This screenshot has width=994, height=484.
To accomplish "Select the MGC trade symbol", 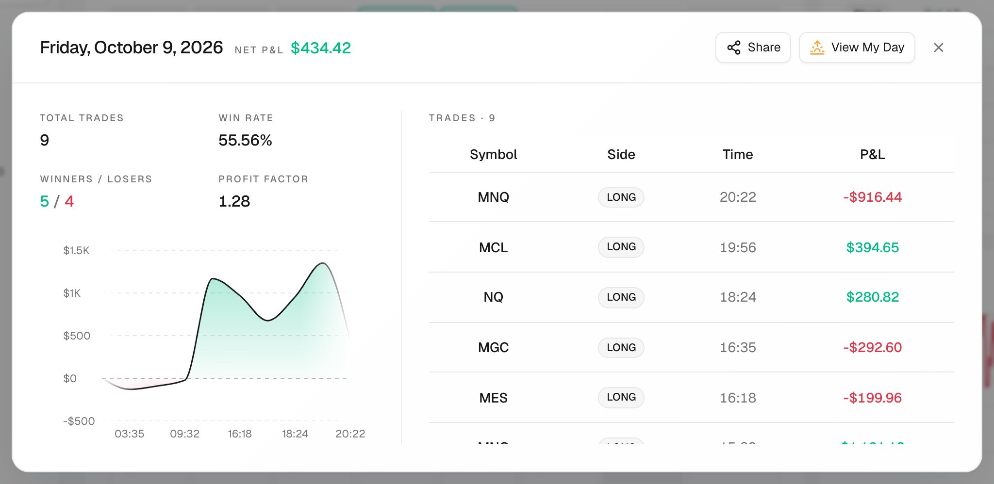I will (494, 347).
